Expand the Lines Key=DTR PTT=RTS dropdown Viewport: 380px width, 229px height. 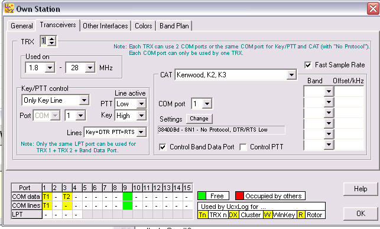(141, 132)
